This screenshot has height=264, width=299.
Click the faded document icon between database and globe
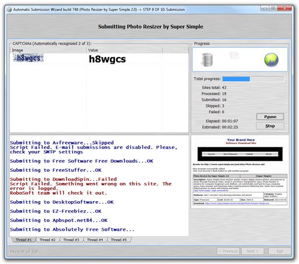pos(234,55)
